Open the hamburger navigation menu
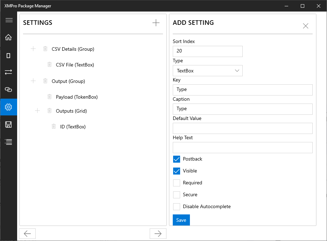327x241 pixels. (x=9, y=20)
